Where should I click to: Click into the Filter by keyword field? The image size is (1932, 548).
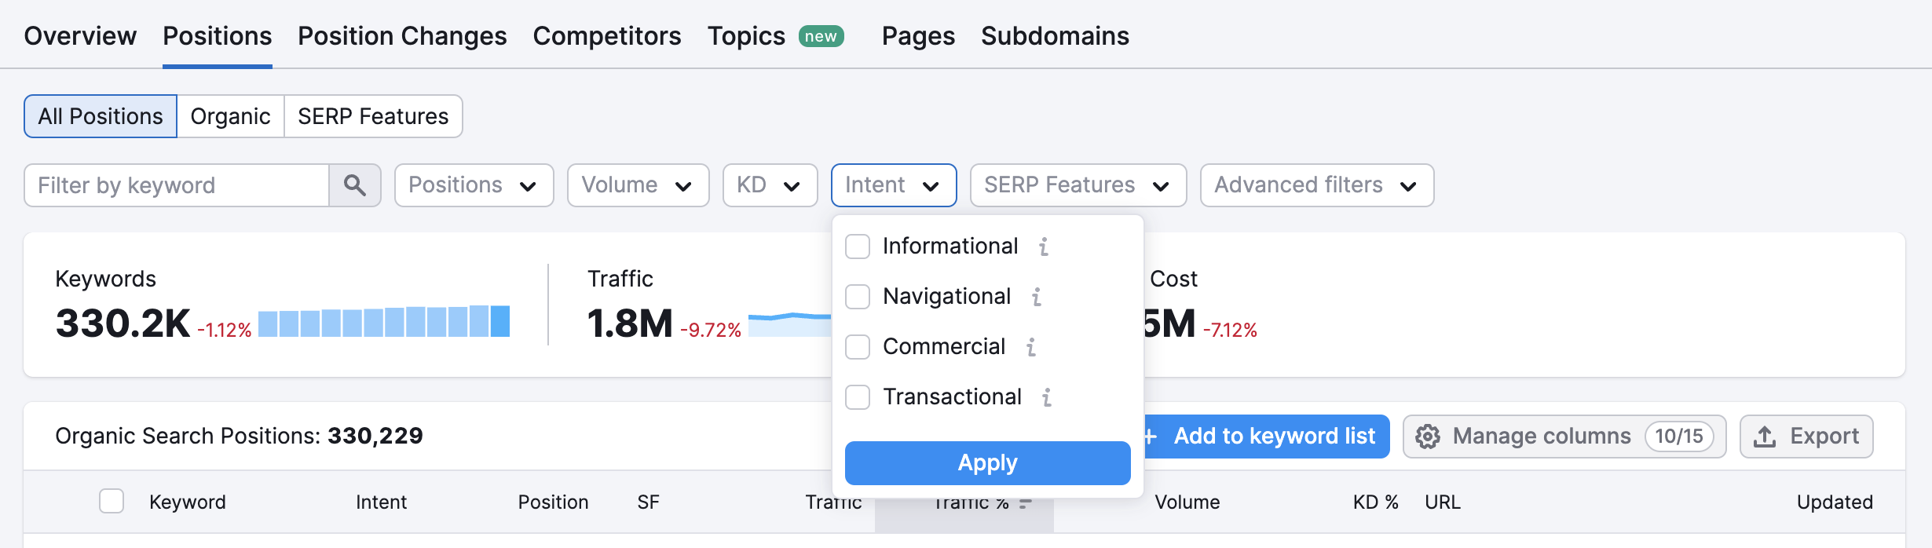pos(177,185)
